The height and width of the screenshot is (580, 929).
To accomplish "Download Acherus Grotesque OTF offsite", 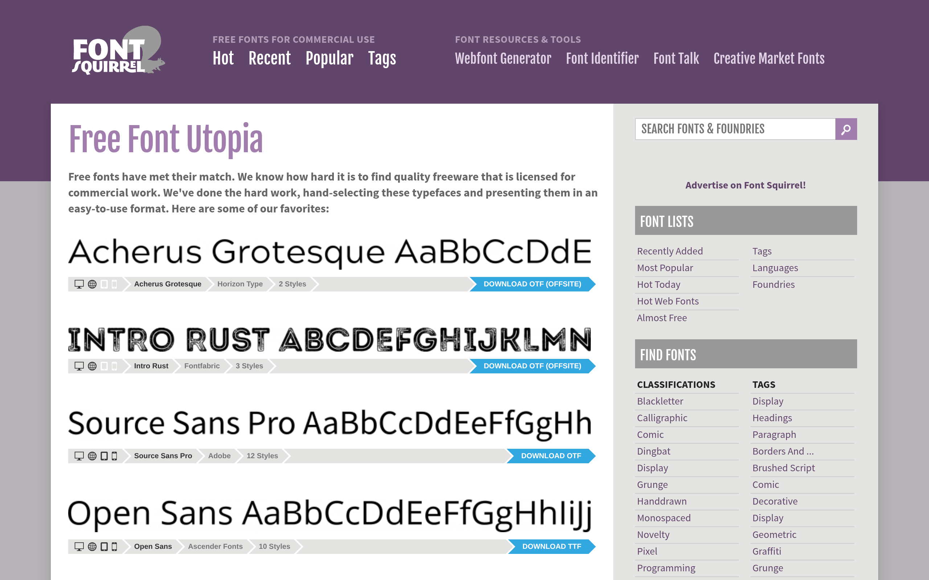I will [532, 284].
